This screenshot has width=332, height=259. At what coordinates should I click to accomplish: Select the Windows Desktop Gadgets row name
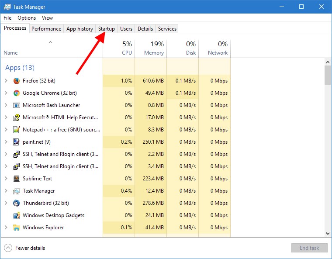tap(53, 215)
